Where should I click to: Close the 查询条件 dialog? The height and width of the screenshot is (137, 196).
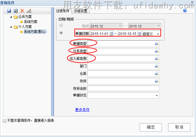coord(192,2)
